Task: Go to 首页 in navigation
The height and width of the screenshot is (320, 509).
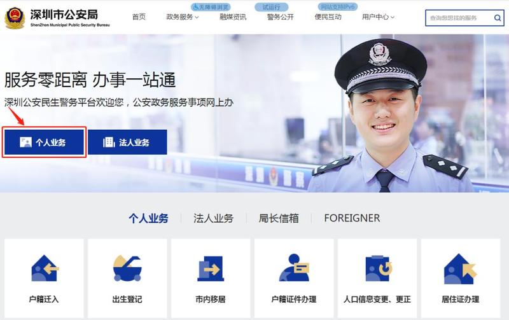Action: click(x=139, y=17)
